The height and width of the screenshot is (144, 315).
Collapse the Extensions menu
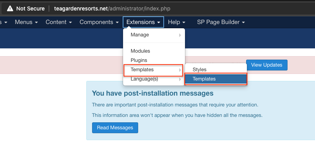point(143,22)
